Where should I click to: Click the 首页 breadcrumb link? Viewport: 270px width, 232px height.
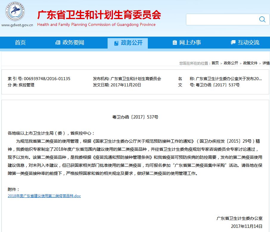click(x=215, y=63)
